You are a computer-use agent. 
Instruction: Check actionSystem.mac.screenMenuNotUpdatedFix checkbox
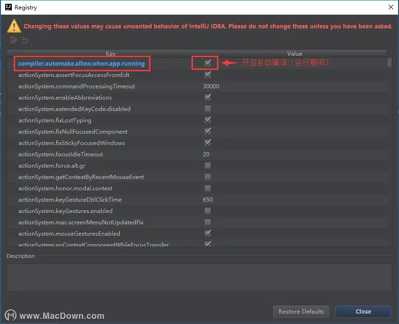tap(208, 222)
